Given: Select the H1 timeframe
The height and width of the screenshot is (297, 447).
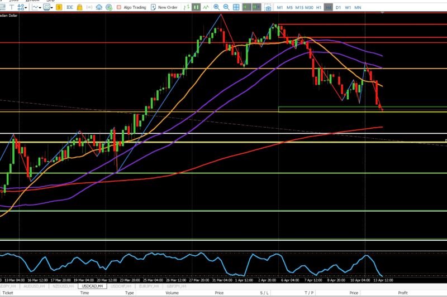Looking at the screenshot, I should click(318, 8).
